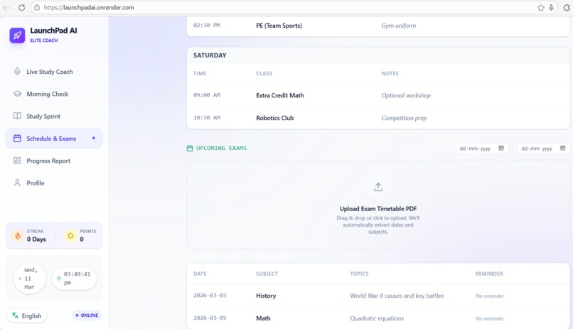Select the History exam subject
573x329 pixels.
(x=266, y=296)
